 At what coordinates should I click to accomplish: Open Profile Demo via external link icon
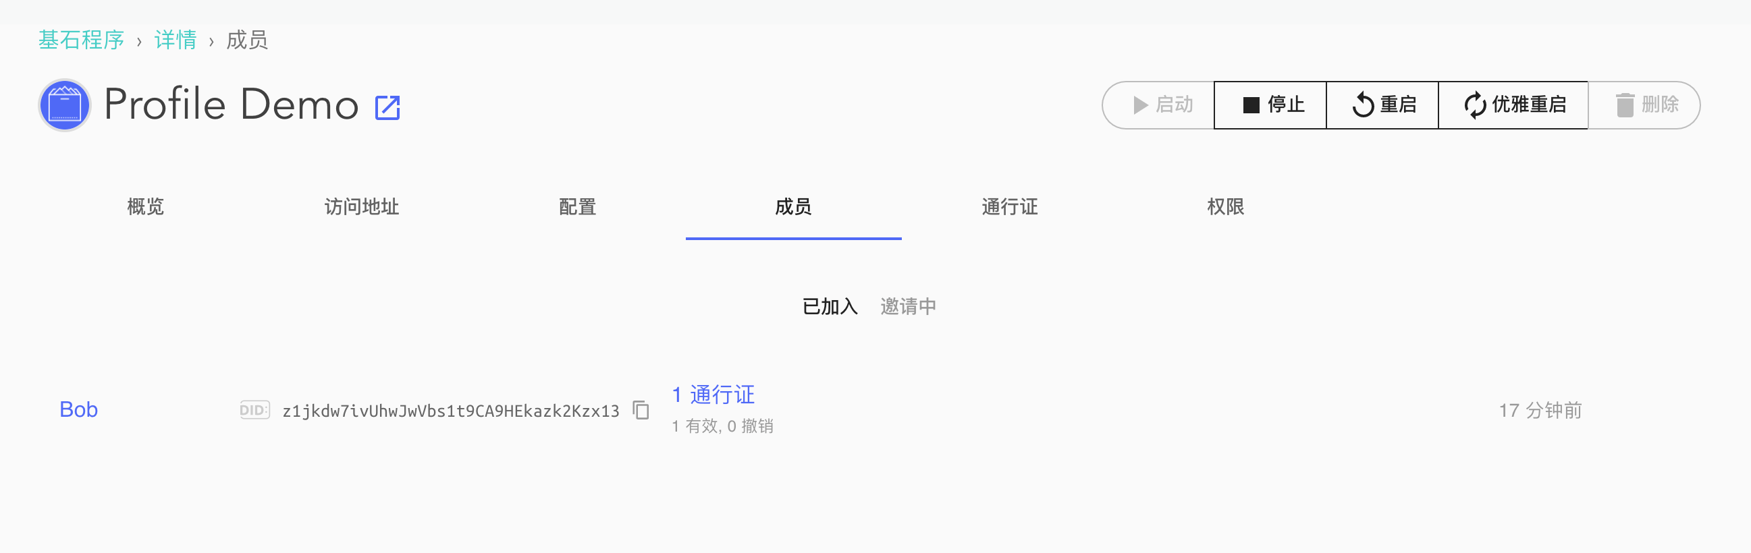tap(387, 107)
